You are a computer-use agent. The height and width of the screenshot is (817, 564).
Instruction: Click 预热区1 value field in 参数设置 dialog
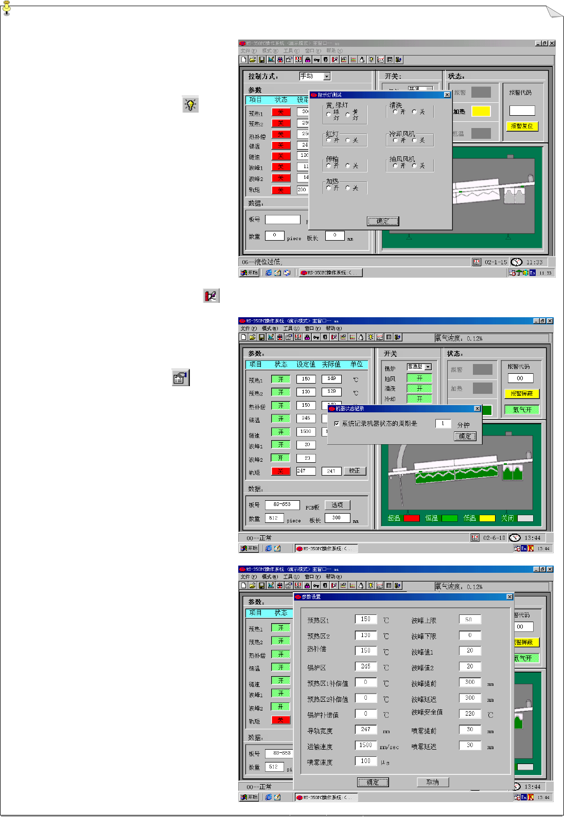366,620
